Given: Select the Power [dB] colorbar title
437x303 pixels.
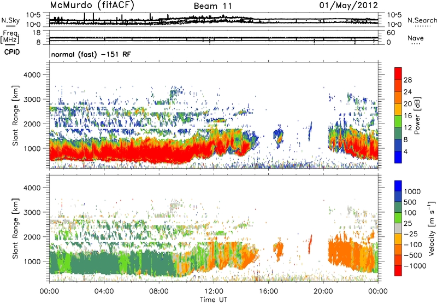Looking at the screenshot, I should tap(417, 115).
